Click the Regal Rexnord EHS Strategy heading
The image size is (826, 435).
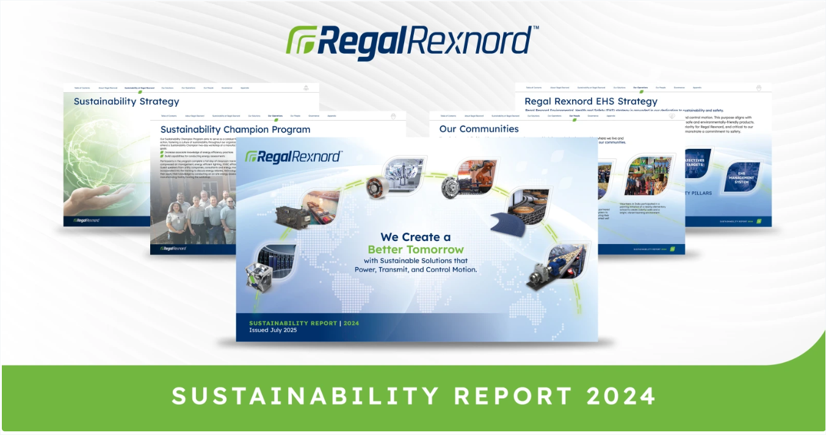(590, 101)
